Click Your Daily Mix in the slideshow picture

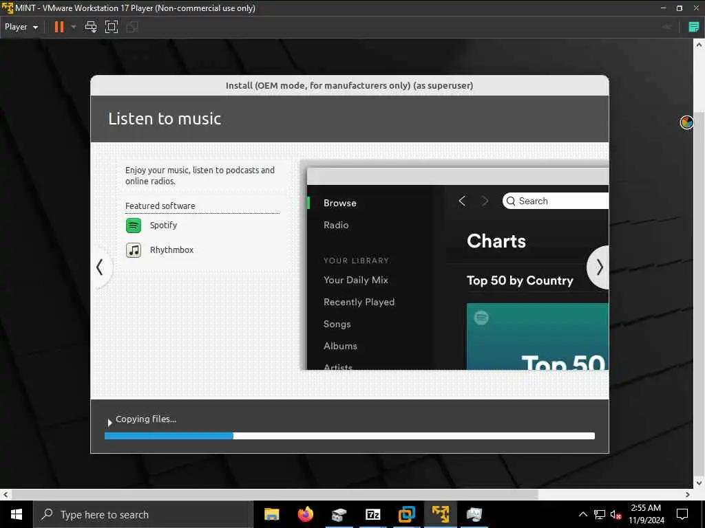(356, 280)
